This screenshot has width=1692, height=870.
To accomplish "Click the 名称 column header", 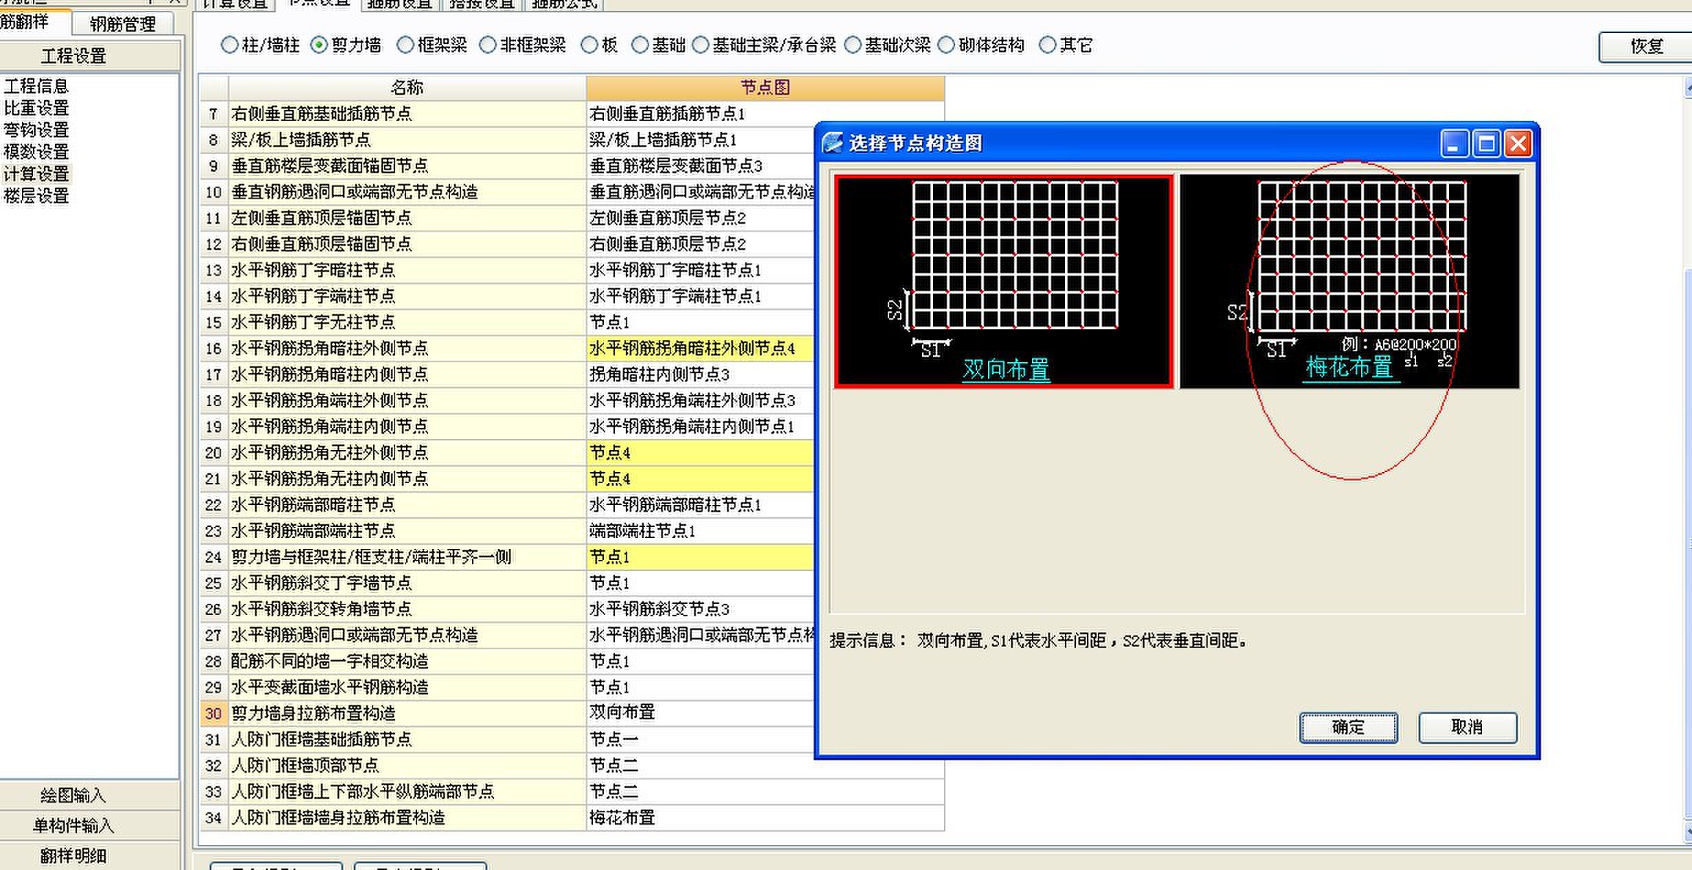I will 407,88.
